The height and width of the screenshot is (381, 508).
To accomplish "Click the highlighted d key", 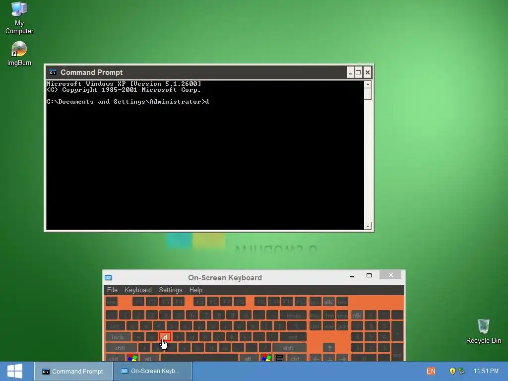I will 165,337.
